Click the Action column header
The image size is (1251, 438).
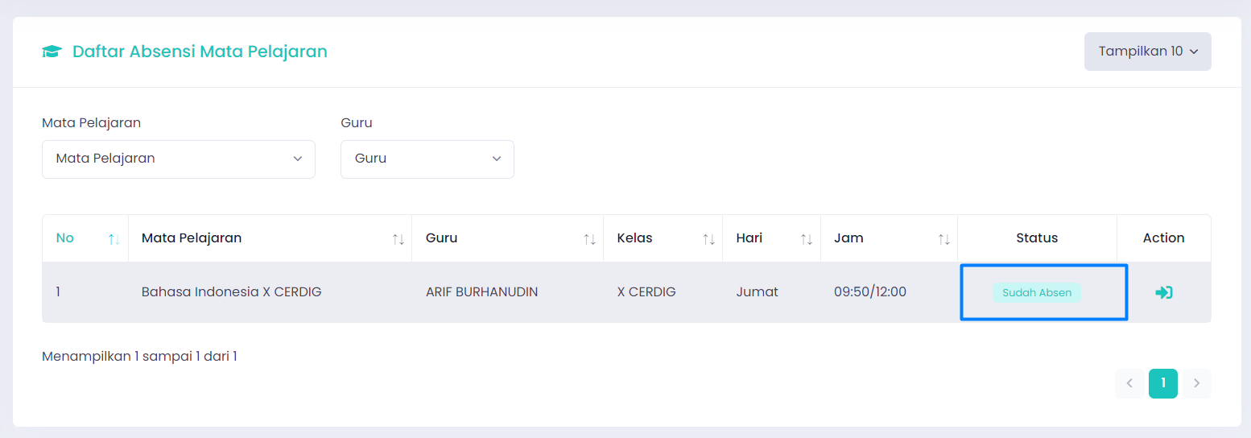1164,238
